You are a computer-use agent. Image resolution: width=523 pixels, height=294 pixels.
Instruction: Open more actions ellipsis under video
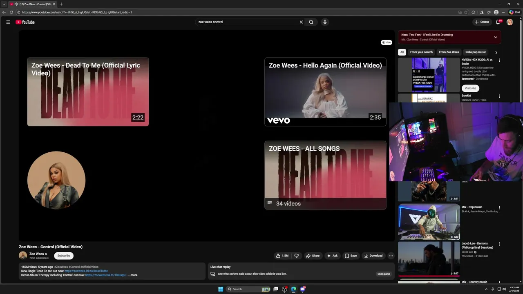391,256
